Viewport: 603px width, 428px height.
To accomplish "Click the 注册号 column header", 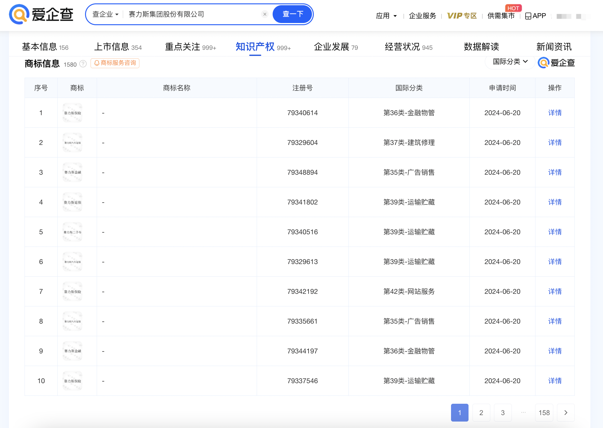I will coord(302,88).
